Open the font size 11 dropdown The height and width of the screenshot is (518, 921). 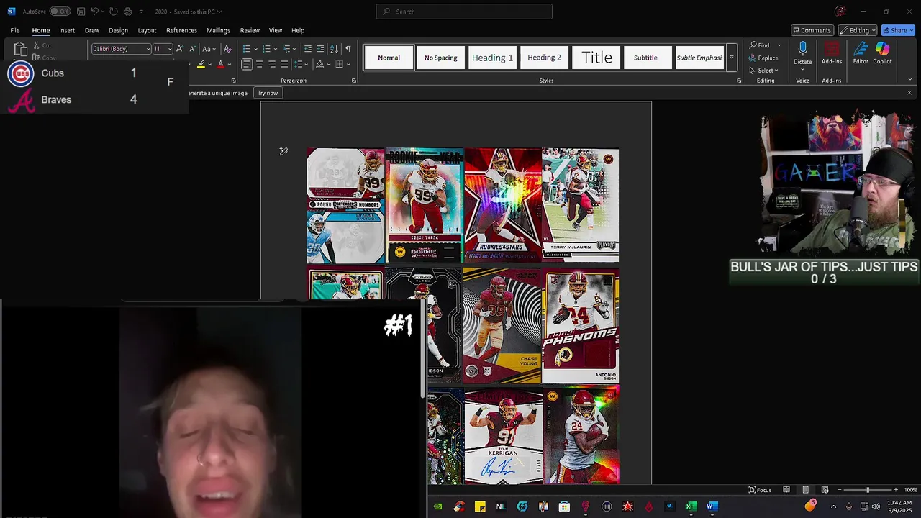[170, 49]
